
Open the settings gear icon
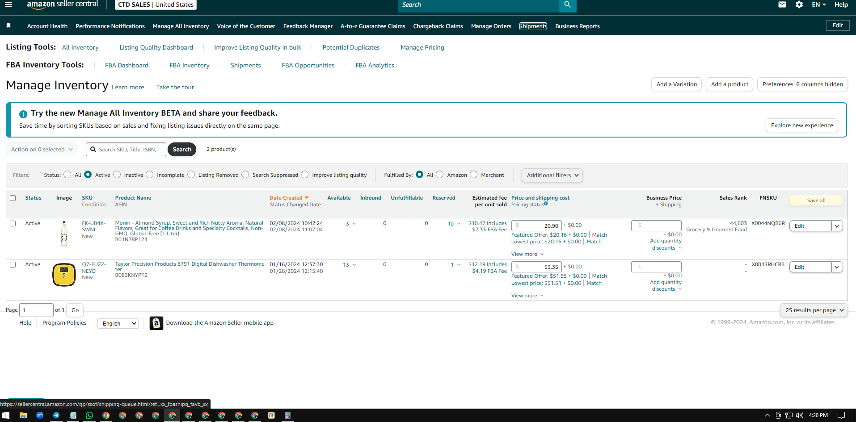(x=799, y=4)
